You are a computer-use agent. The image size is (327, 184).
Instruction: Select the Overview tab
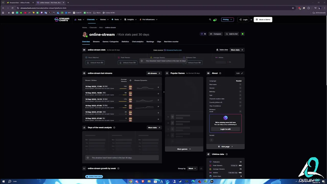(x=86, y=42)
